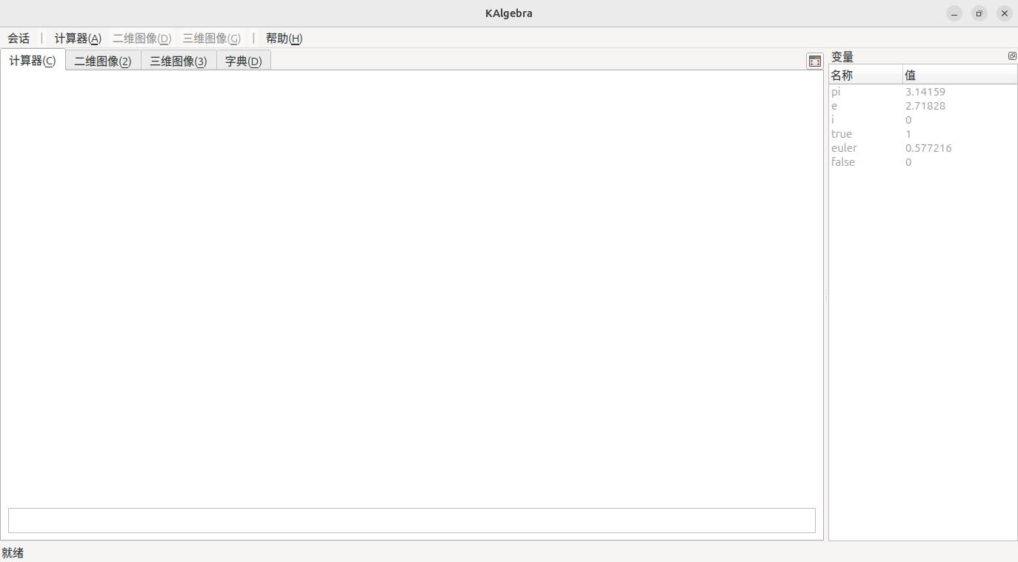Select the i variable row

pos(922,120)
